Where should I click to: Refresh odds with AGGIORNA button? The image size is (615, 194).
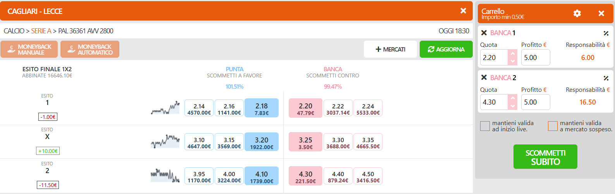tap(446, 49)
